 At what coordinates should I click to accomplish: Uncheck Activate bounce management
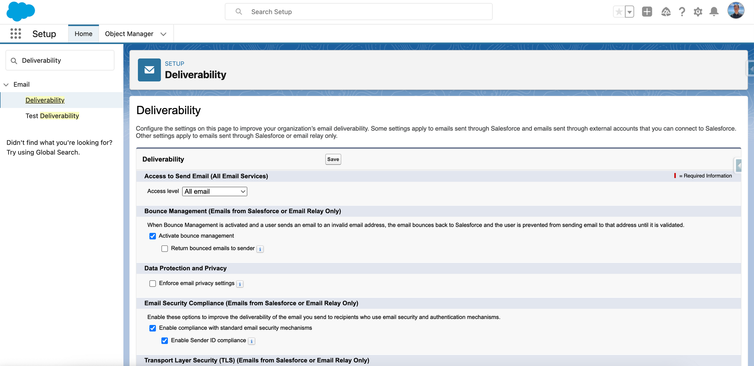pyautogui.click(x=153, y=236)
